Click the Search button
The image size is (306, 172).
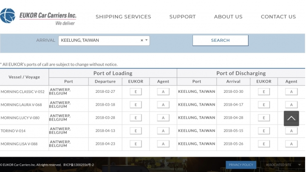pos(220,40)
